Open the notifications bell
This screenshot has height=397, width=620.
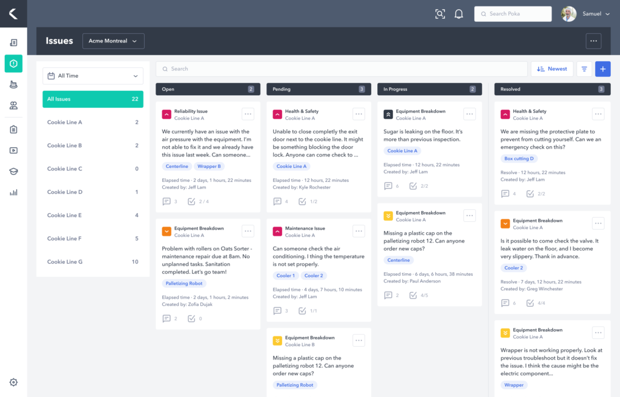pyautogui.click(x=458, y=13)
